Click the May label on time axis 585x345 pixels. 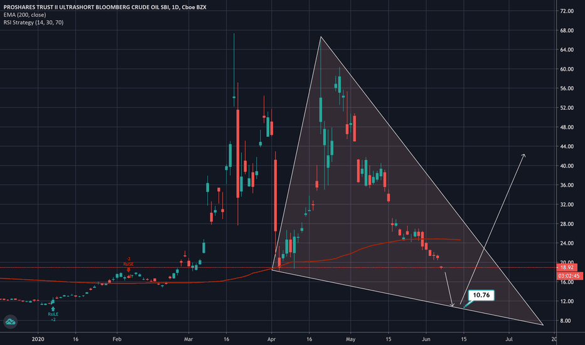pyautogui.click(x=350, y=339)
